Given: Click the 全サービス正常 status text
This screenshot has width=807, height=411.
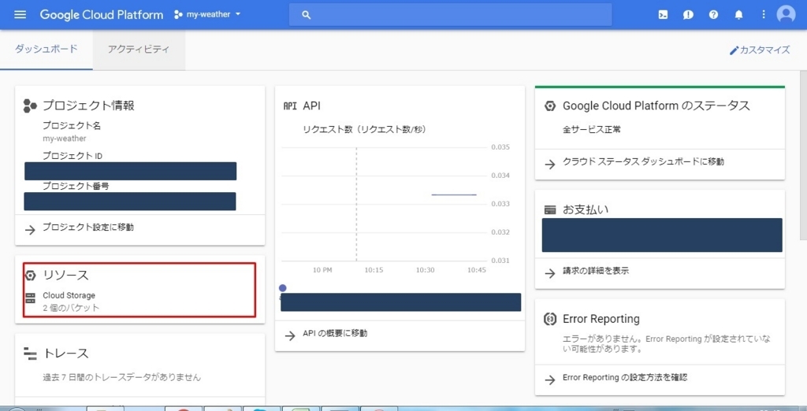Looking at the screenshot, I should pos(591,130).
